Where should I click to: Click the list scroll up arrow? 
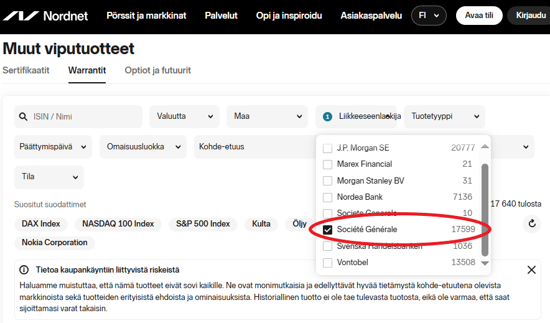pyautogui.click(x=485, y=147)
